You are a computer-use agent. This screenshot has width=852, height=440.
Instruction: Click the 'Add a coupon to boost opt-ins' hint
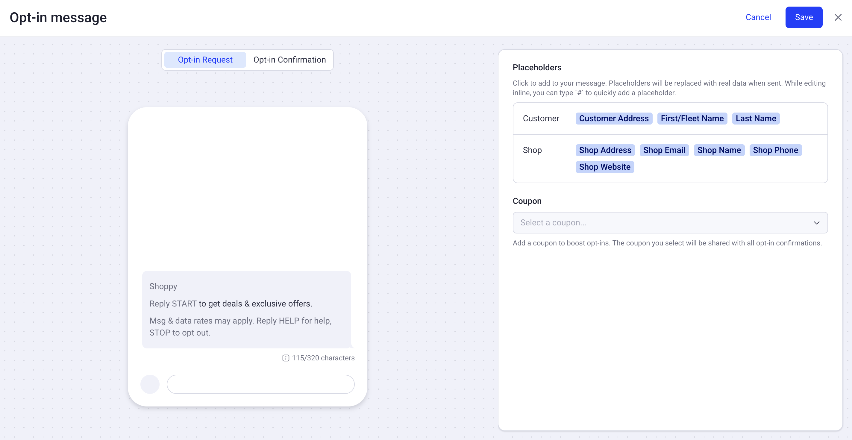667,243
